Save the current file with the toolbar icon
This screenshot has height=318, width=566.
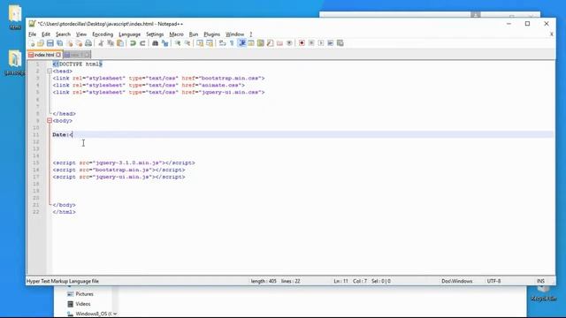(50, 43)
